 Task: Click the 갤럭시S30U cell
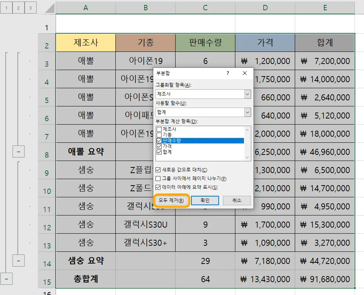(x=146, y=225)
